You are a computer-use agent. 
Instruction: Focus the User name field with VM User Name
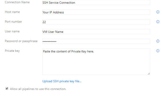pos(96,31)
